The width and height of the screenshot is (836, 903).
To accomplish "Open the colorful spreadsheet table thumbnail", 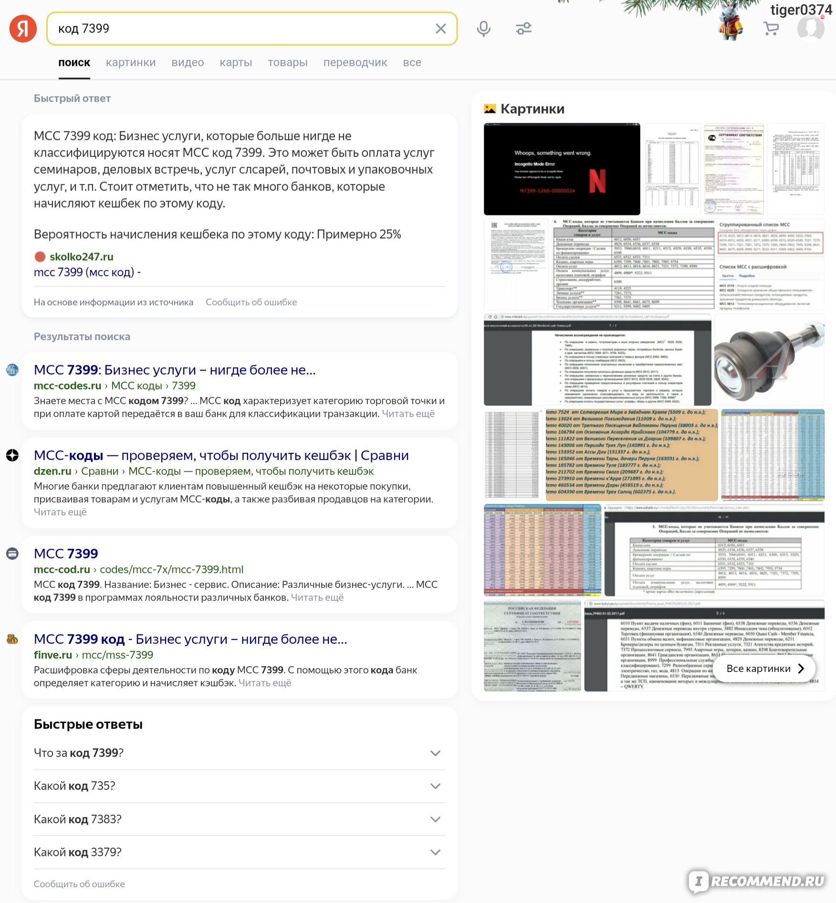I will [543, 550].
